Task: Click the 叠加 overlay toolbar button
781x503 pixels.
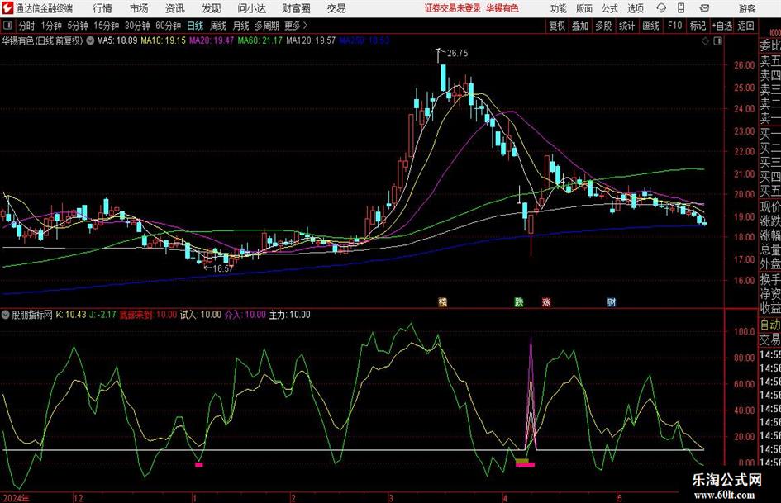Action: [x=580, y=26]
